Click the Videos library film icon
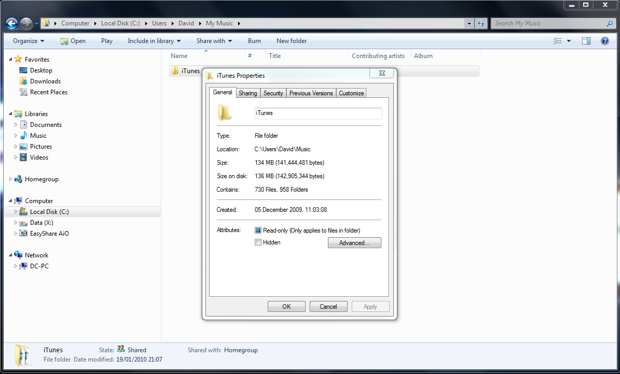 click(23, 157)
